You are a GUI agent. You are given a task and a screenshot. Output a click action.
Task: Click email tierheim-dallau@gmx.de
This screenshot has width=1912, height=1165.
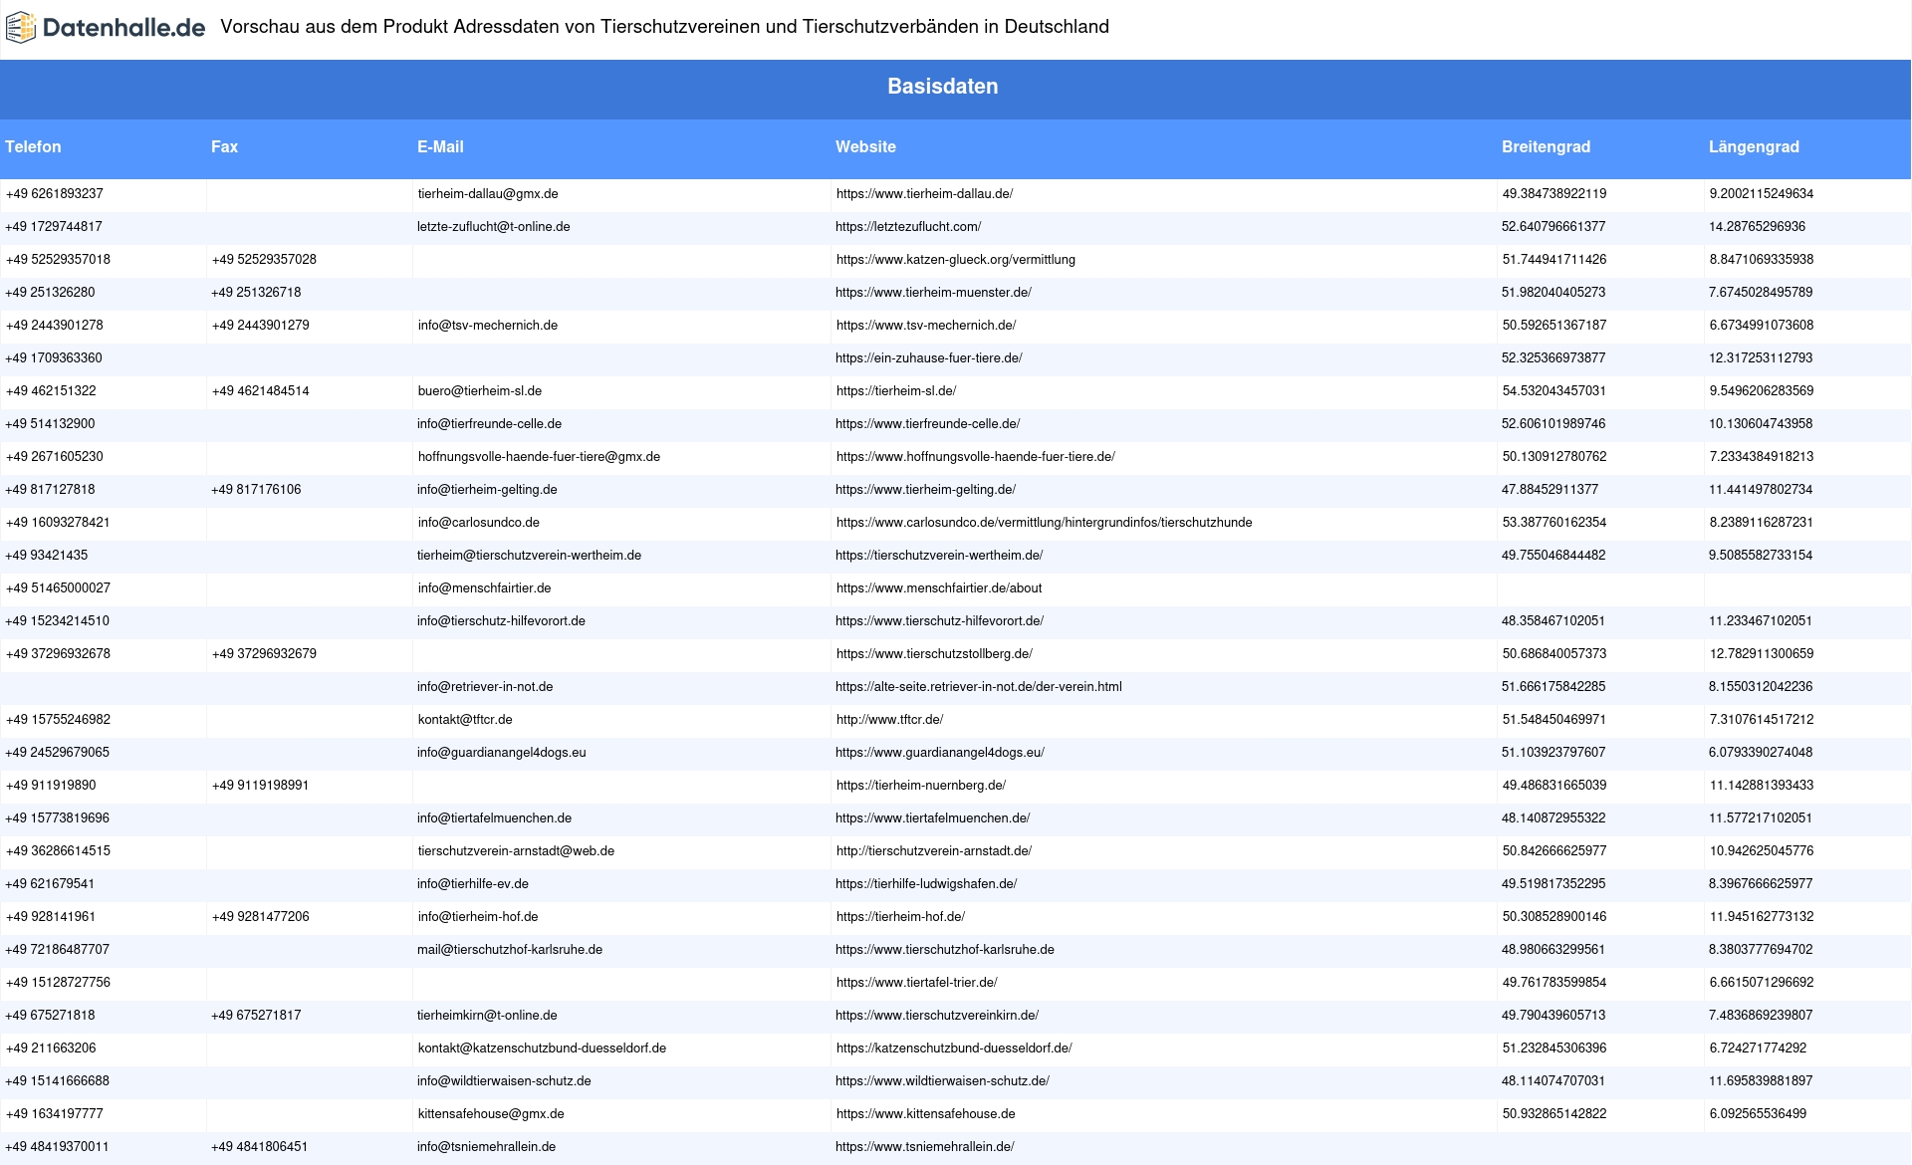point(488,194)
